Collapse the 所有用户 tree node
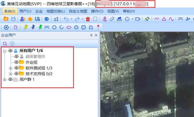This screenshot has width=194, height=117. pos(4,51)
